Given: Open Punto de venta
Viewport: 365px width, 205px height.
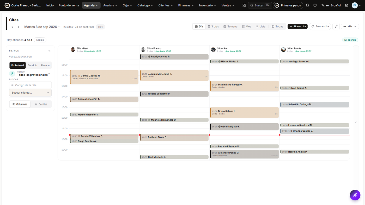Looking at the screenshot, I should tap(69, 5).
